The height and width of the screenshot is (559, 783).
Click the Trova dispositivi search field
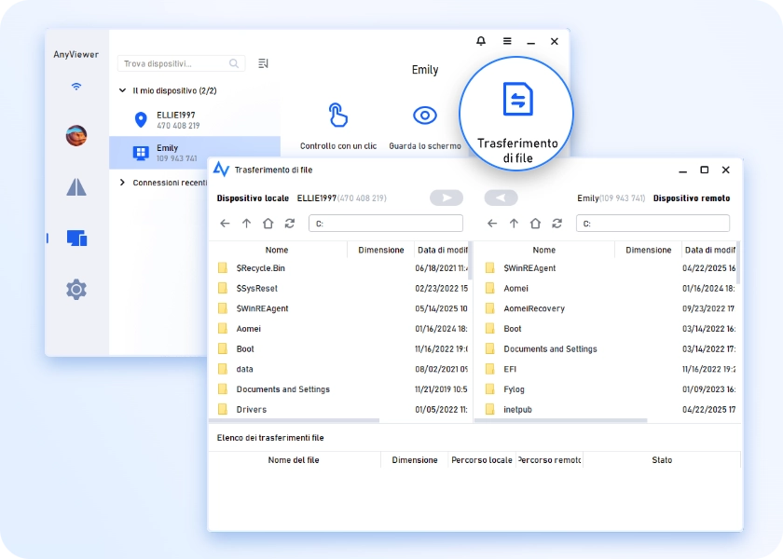point(177,63)
